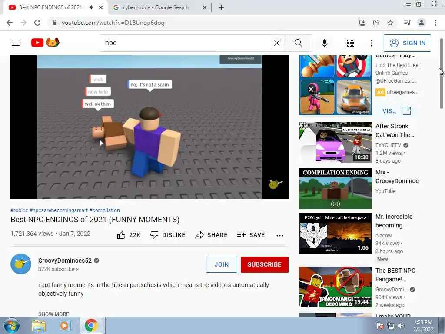Reload the YouTube page
Viewport: 445px width, 334px height.
point(37,23)
